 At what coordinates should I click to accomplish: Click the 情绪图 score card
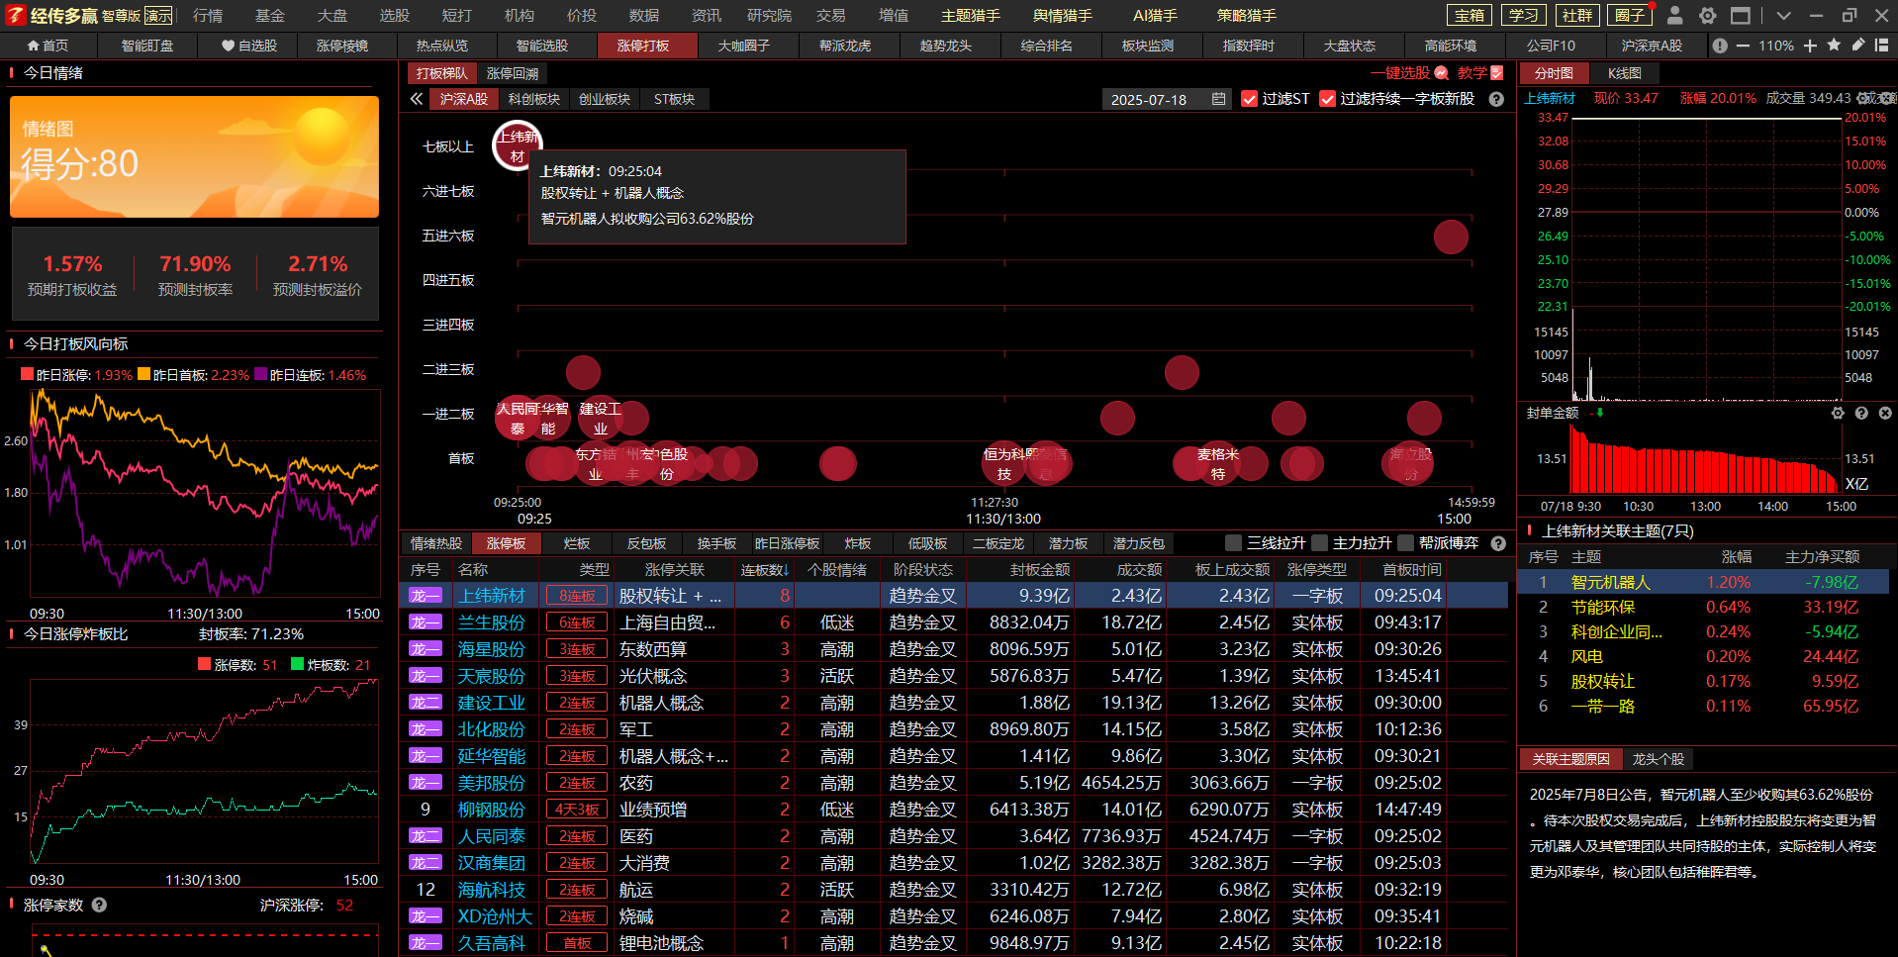(x=194, y=156)
